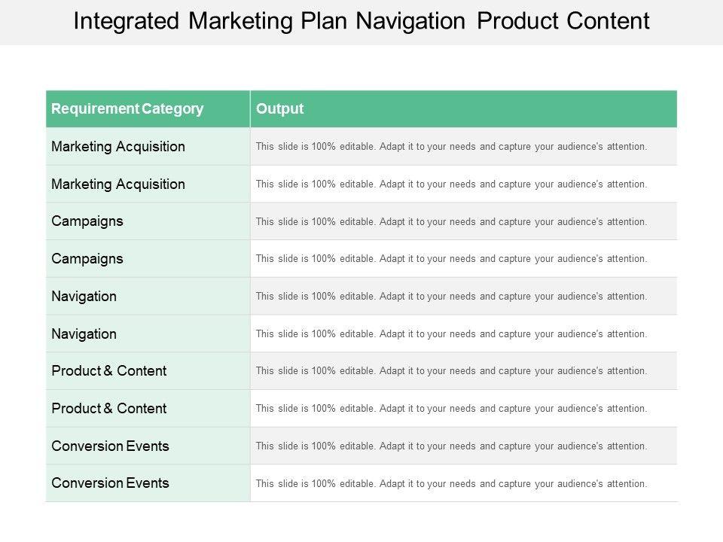Viewport: 723px width, 542px height.
Task: Click output text beside first Navigation row
Action: click(x=451, y=297)
